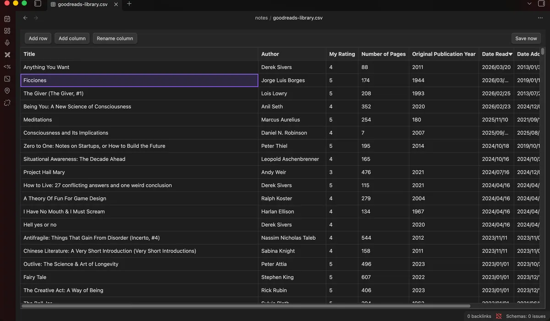Click the microphone audio recorder icon
The height and width of the screenshot is (321, 550).
point(7,43)
